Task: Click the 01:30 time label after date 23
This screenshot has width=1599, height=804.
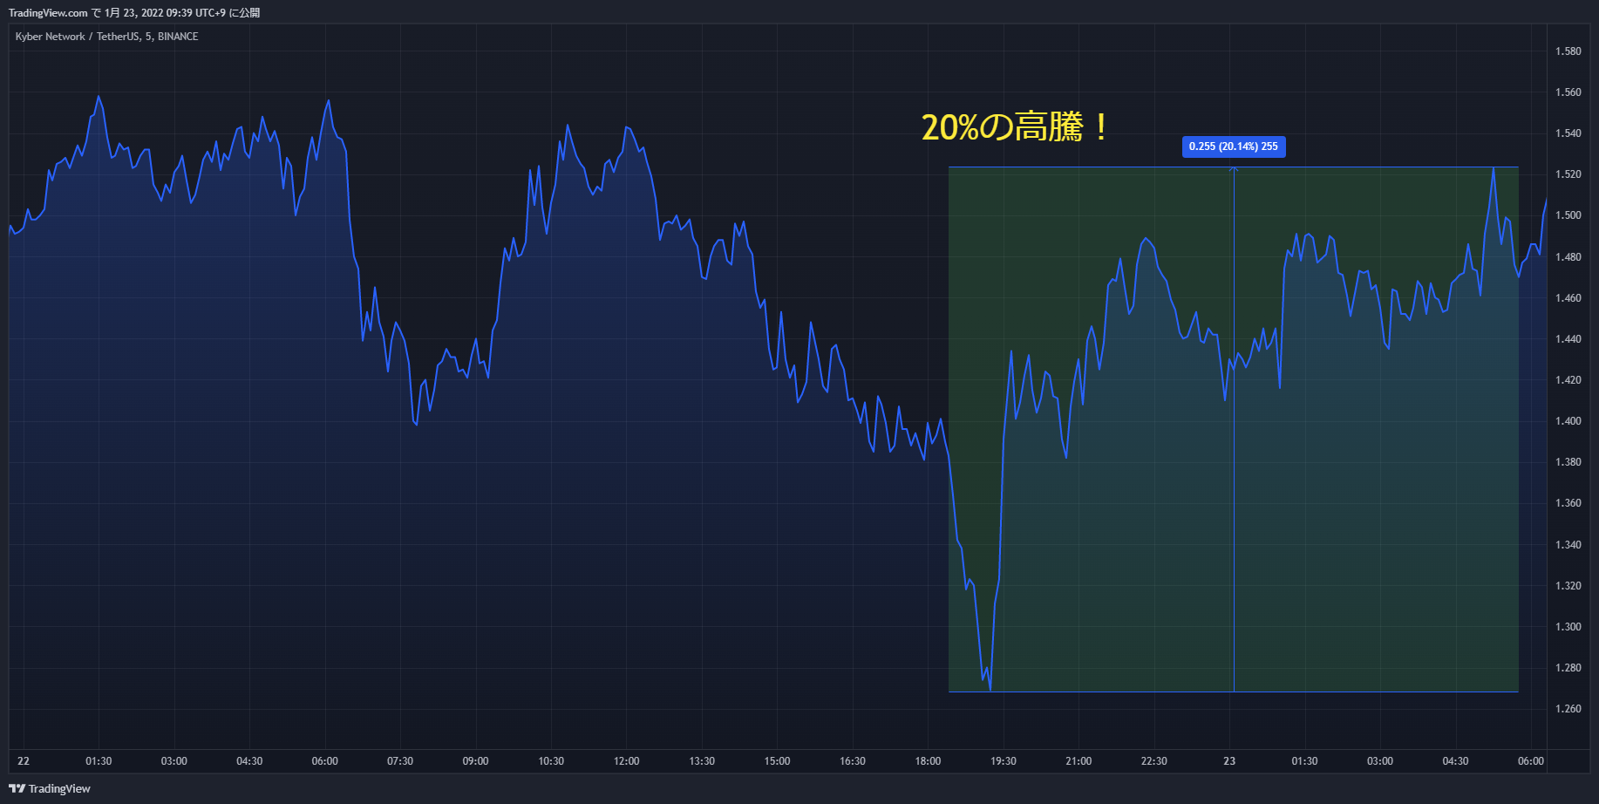Action: coord(1305,761)
